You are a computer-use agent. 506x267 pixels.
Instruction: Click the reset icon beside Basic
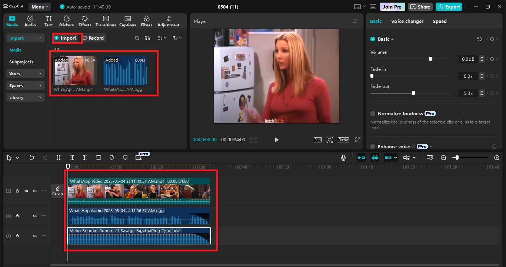tap(479, 39)
